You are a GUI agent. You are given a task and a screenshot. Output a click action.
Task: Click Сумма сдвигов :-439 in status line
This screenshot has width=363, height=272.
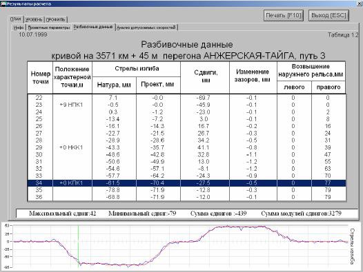tap(218, 213)
